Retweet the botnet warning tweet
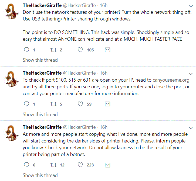Image resolution: width=196 pixels, height=181 pixels. (x=53, y=165)
